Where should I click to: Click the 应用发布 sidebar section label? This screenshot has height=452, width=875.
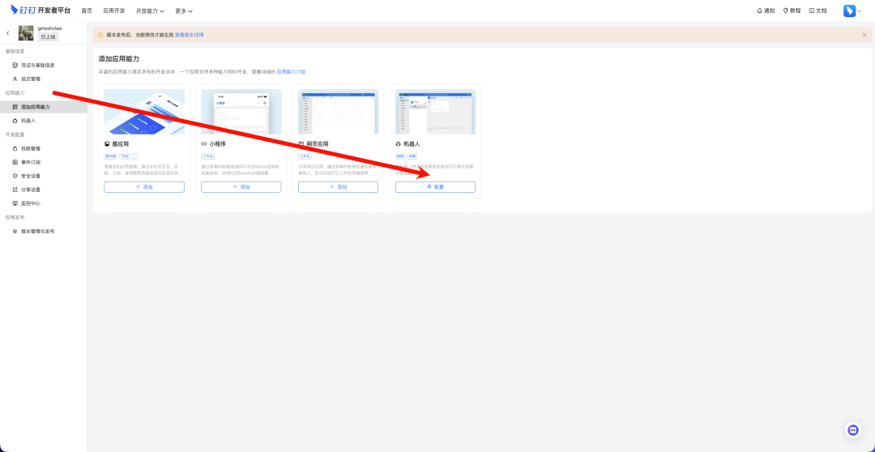tap(15, 217)
